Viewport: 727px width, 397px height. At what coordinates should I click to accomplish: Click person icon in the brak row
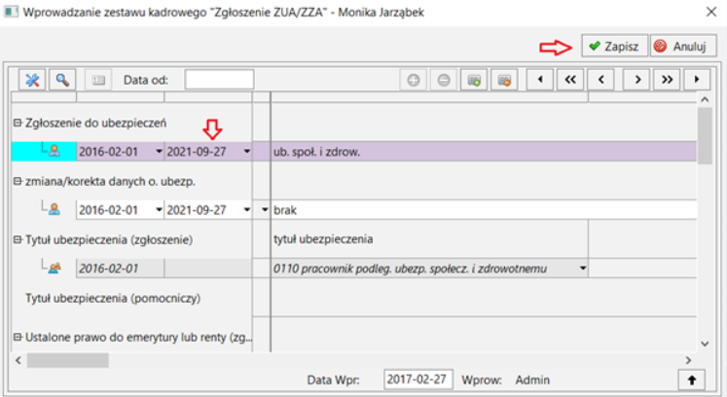(x=55, y=209)
